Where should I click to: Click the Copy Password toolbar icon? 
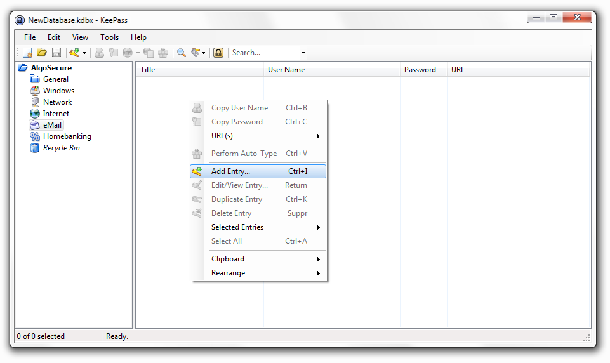pyautogui.click(x=114, y=53)
